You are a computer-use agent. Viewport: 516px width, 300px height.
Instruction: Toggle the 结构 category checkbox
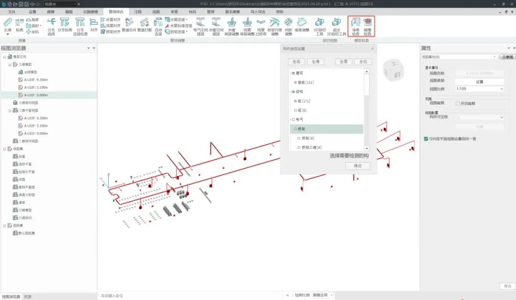click(293, 92)
